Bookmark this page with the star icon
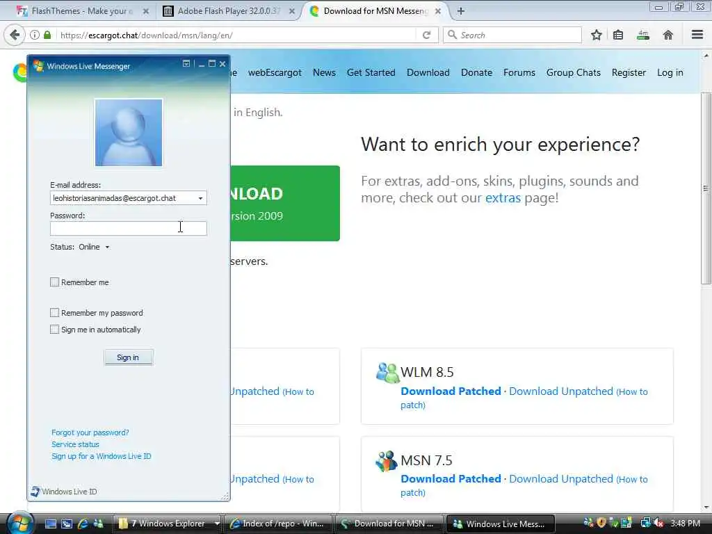This screenshot has height=534, width=712. pyautogui.click(x=596, y=35)
